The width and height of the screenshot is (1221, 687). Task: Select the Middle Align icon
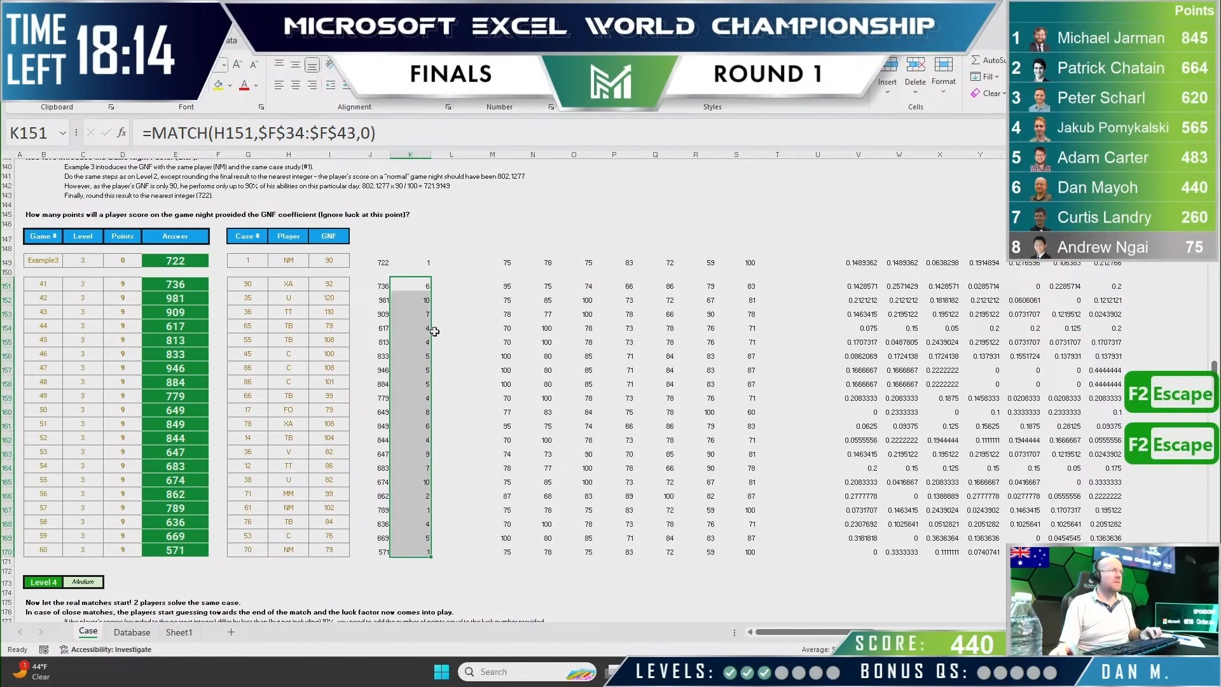click(296, 64)
